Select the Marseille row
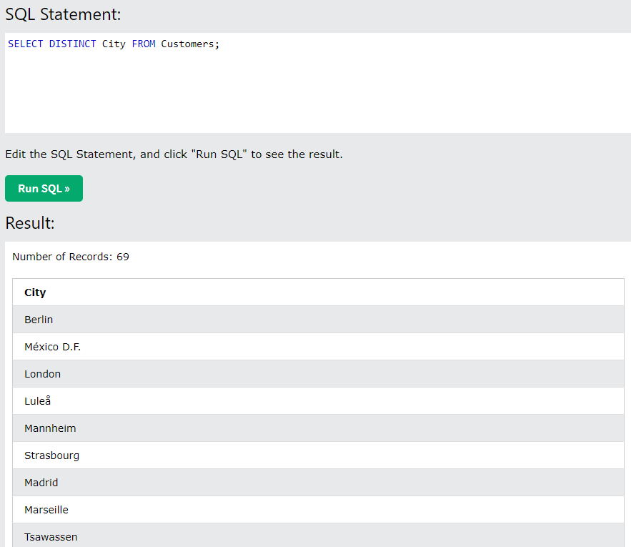The height and width of the screenshot is (547, 631). [x=318, y=510]
